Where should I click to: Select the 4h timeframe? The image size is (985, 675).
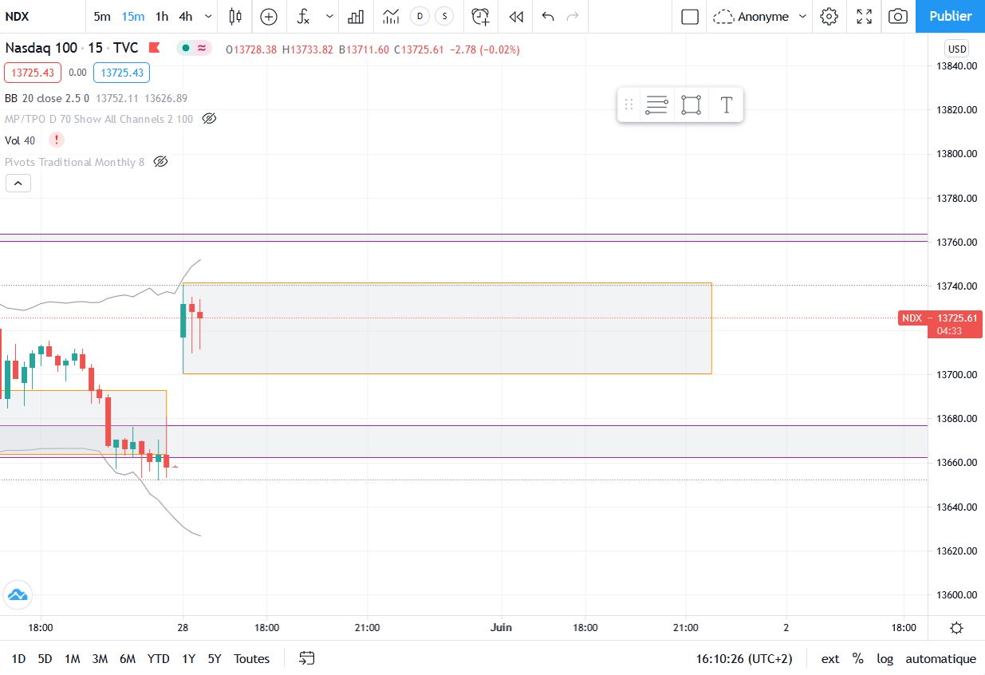(x=186, y=16)
